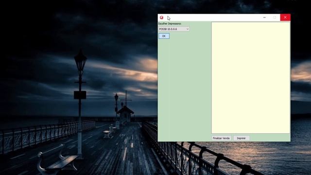Click the Finalizar Venda button
The image size is (311, 175).
221,138
